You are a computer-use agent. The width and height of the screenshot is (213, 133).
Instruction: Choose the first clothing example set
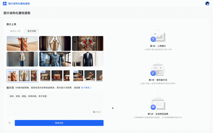22,76
